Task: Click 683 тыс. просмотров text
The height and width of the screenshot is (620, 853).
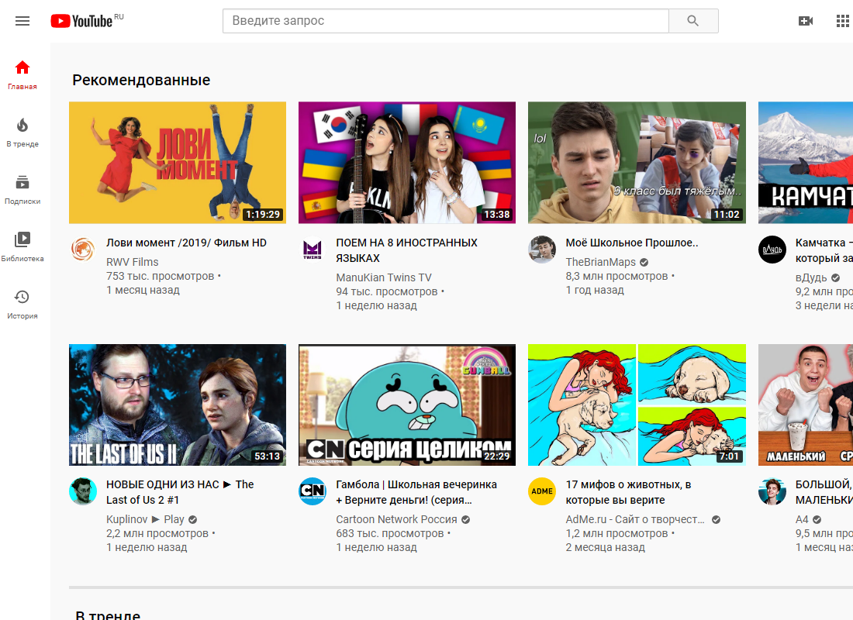Action: (390, 533)
